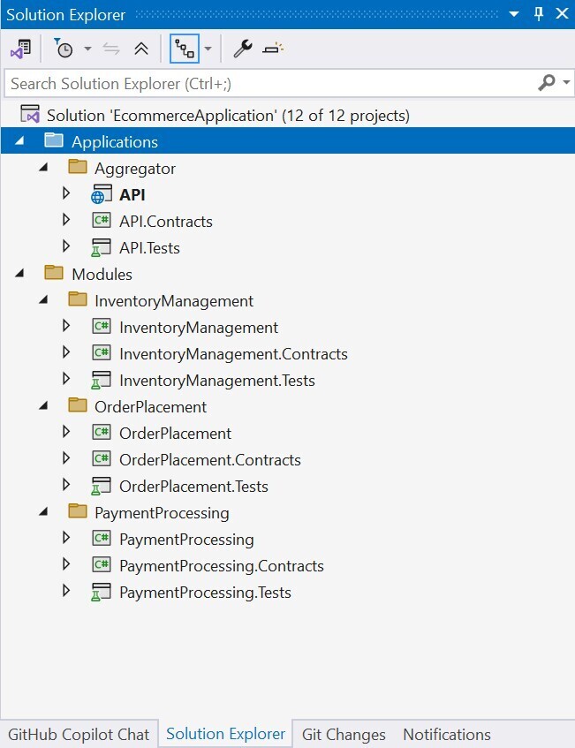Open search options dropdown arrow

(566, 82)
